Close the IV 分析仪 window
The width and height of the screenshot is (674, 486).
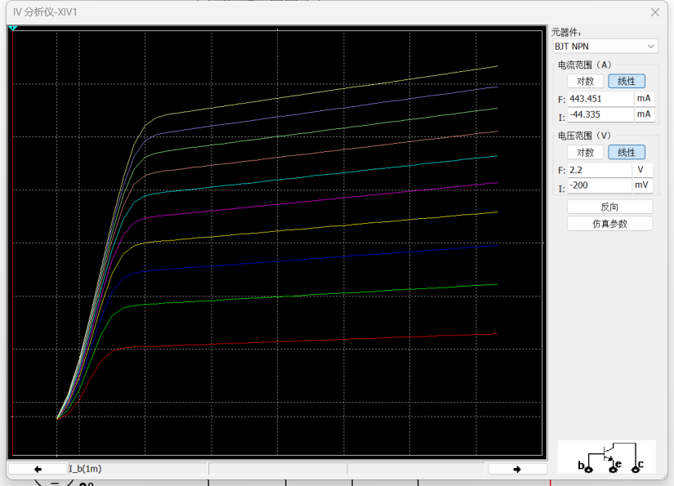[654, 12]
